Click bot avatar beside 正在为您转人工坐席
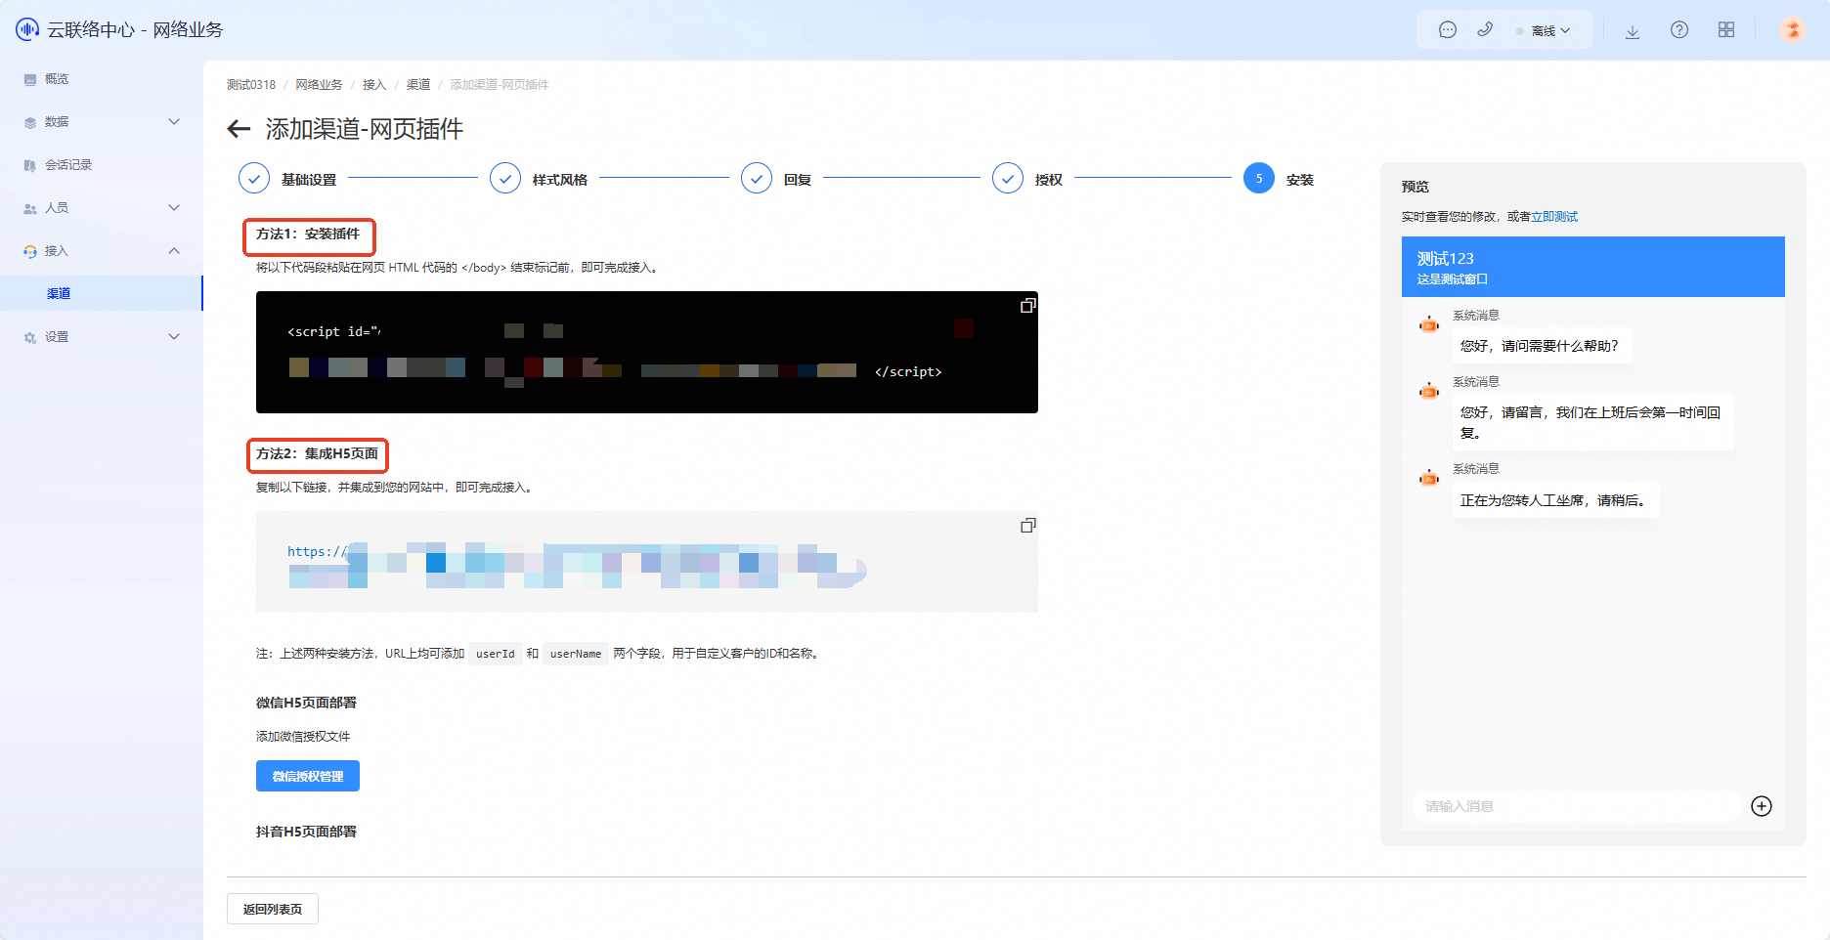The width and height of the screenshot is (1830, 940). coord(1429,478)
